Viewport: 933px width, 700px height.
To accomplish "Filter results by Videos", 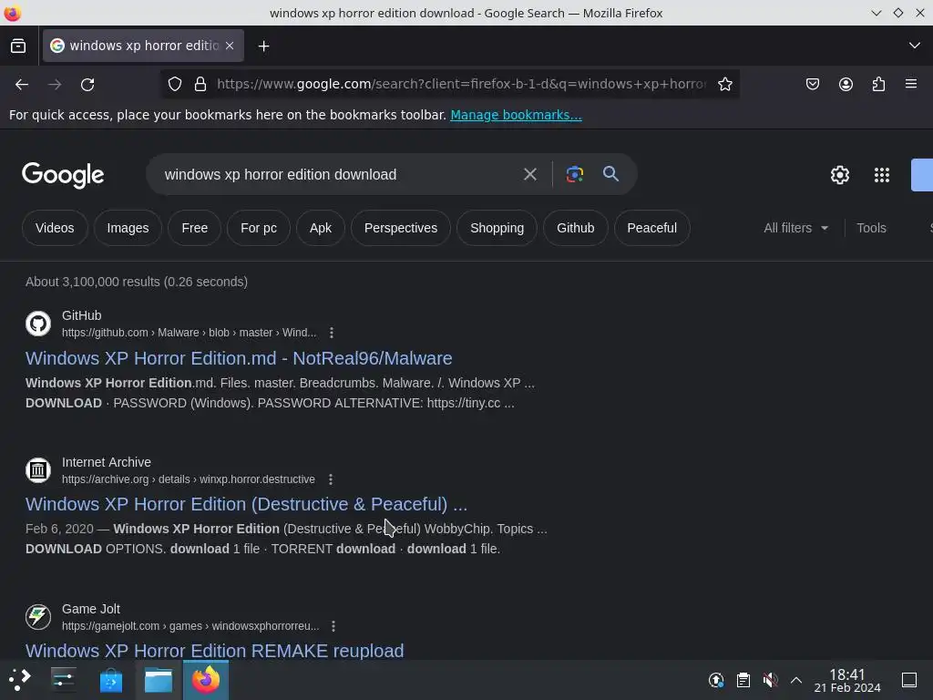I will pyautogui.click(x=55, y=228).
